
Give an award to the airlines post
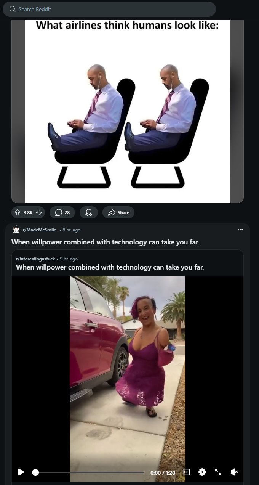click(89, 212)
